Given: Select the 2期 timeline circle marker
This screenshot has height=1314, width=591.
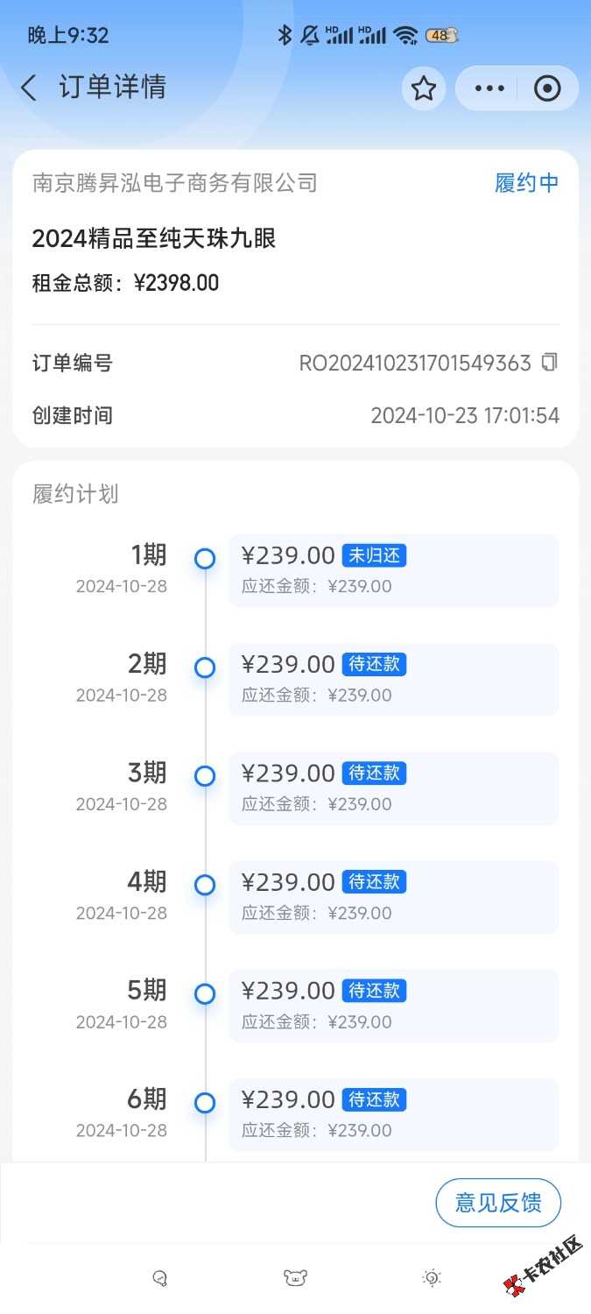Looking at the screenshot, I should pos(205,668).
